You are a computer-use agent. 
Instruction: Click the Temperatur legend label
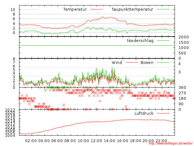pos(75,9)
